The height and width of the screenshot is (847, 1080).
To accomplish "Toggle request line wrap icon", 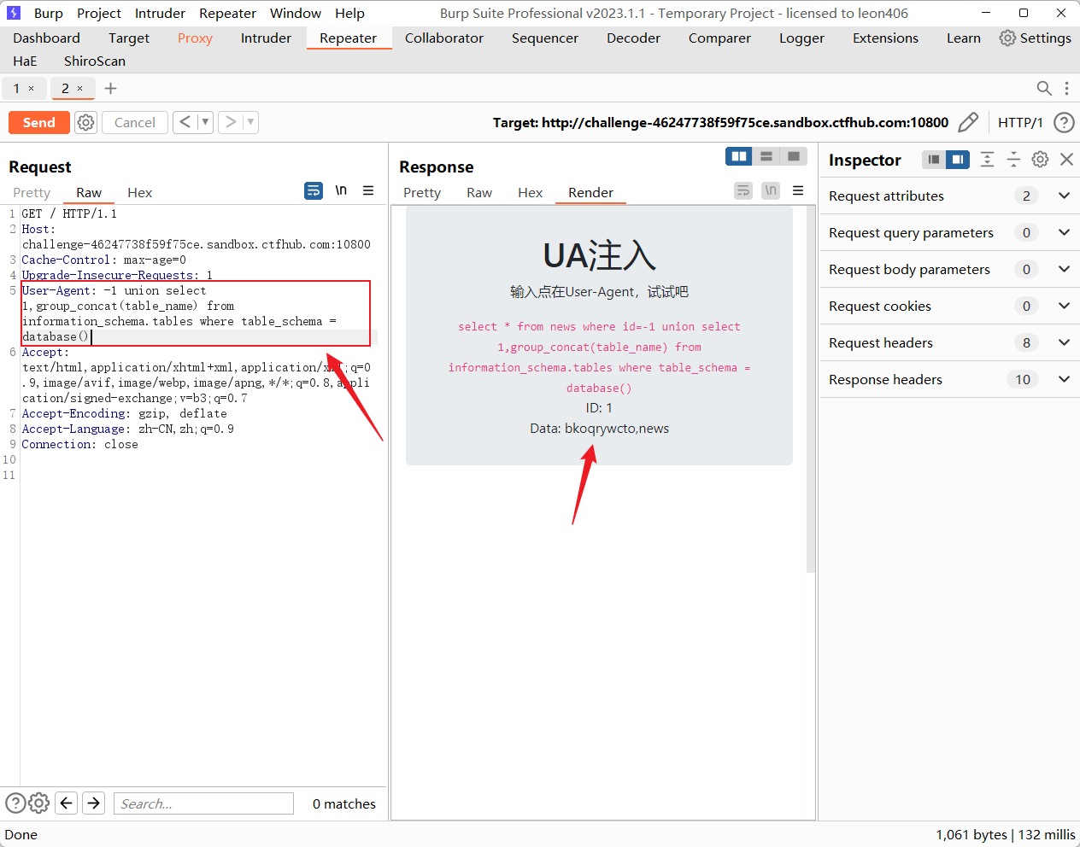I will [314, 190].
